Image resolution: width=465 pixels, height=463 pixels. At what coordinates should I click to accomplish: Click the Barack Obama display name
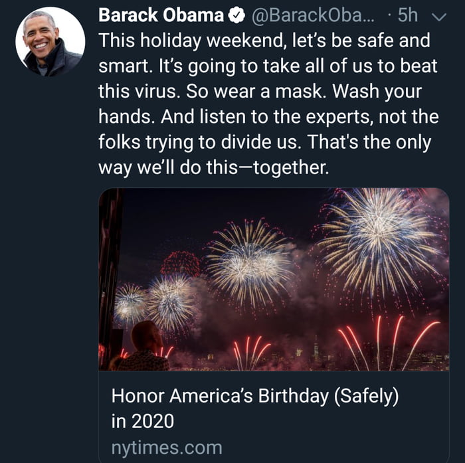160,16
